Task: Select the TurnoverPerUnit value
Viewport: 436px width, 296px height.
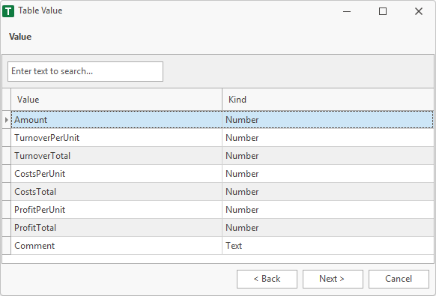Action: click(117, 138)
